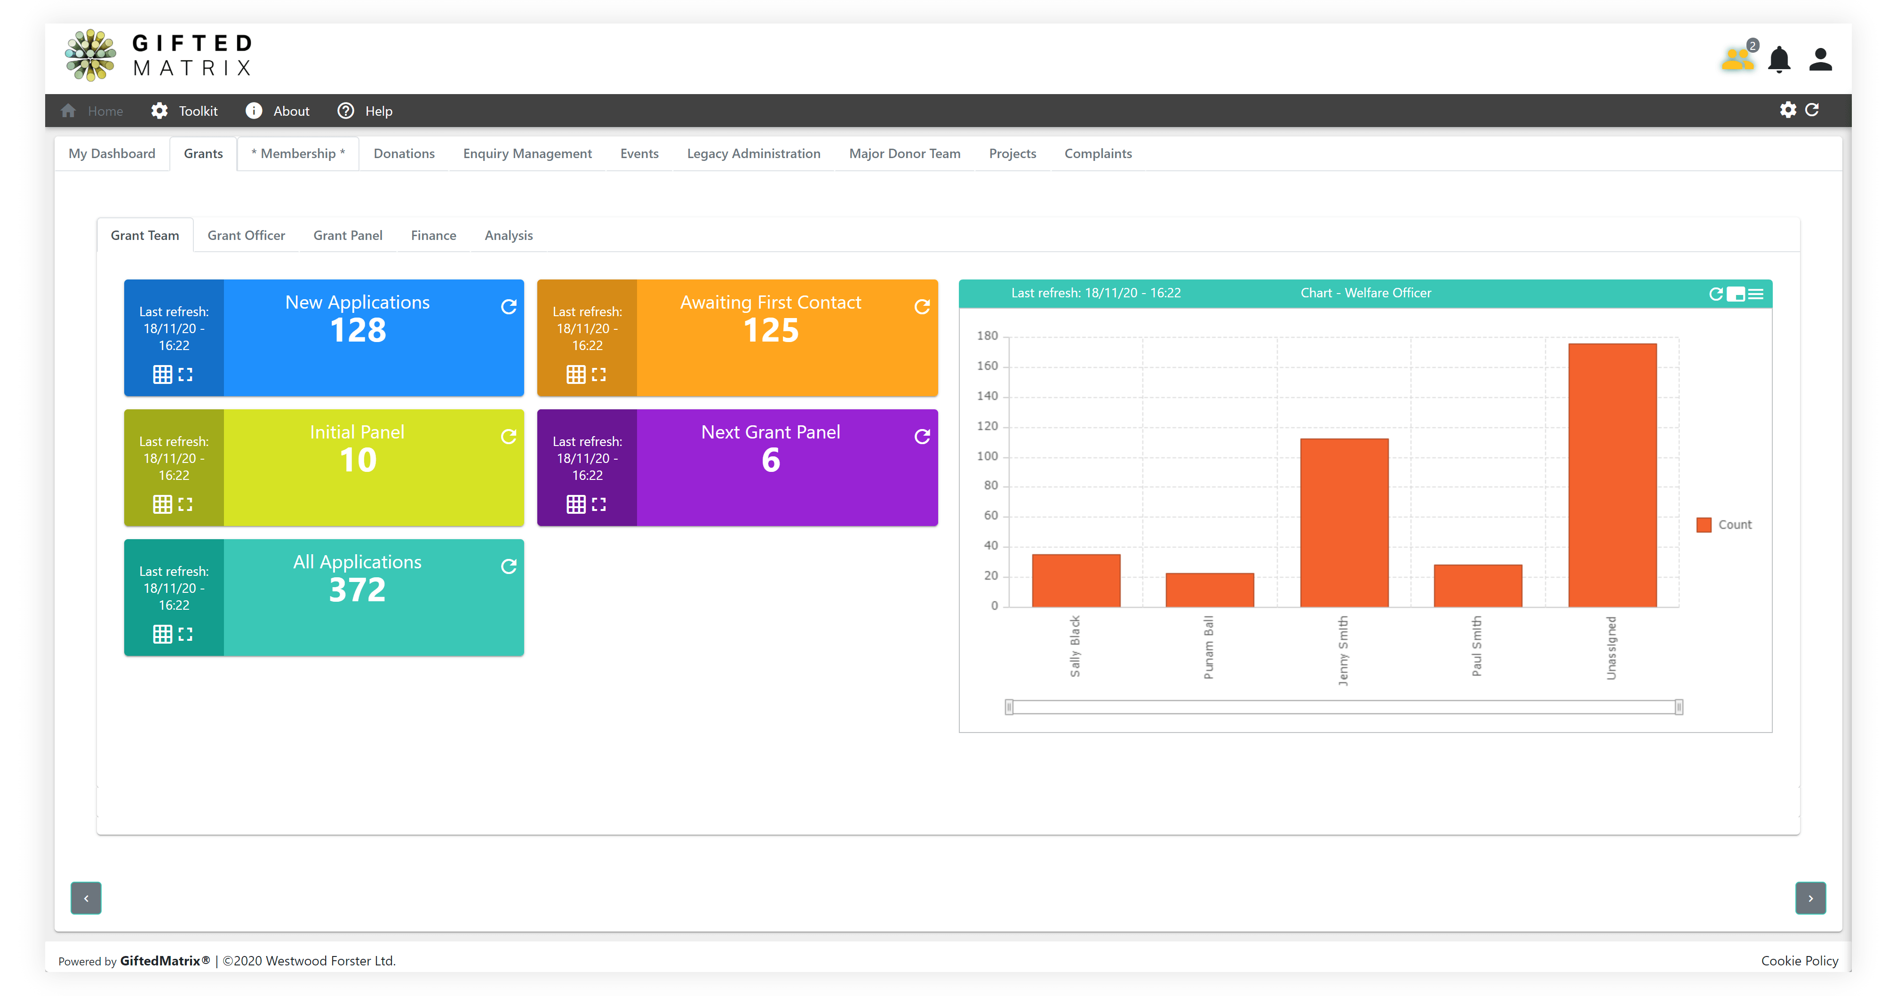The height and width of the screenshot is (996, 1897).
Task: Click the Help menu item
Action: click(365, 111)
